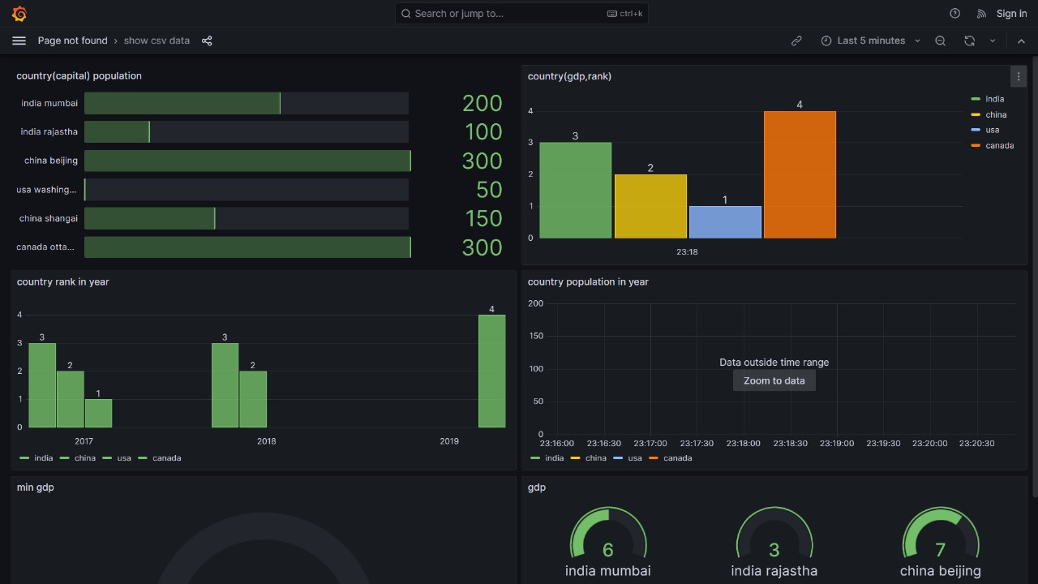
Task: Click yellow china swatch in country(gdp,rank) legend
Action: 976,114
